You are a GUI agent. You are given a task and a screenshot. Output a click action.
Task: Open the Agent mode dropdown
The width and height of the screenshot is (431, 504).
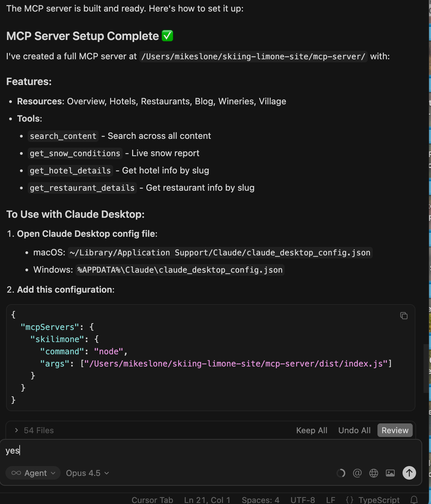(x=33, y=473)
